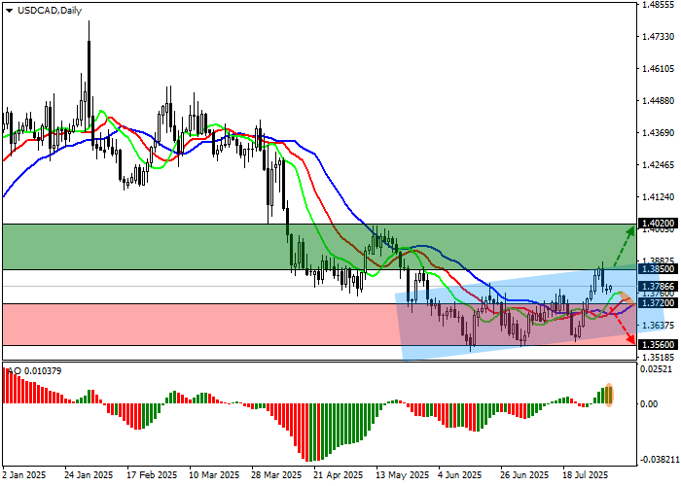This screenshot has width=681, height=486.
Task: Click the 28 Mar 2025 date label
Action: coord(276,475)
